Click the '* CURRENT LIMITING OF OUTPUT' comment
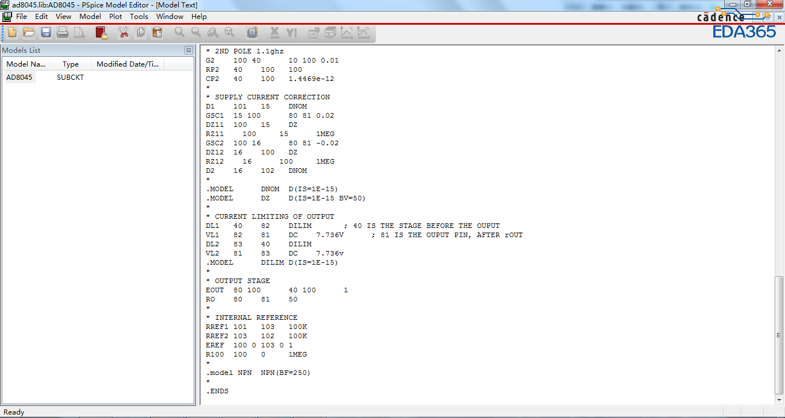This screenshot has height=418, width=785. coord(270,216)
